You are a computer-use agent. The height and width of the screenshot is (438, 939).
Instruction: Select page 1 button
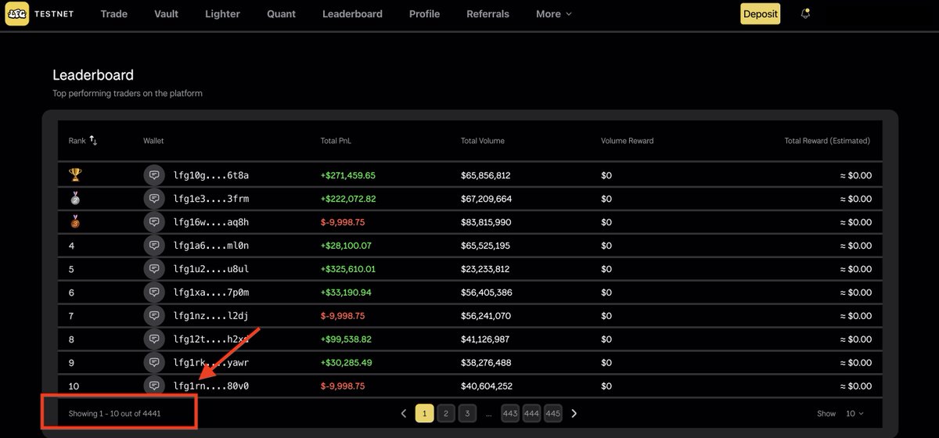425,413
